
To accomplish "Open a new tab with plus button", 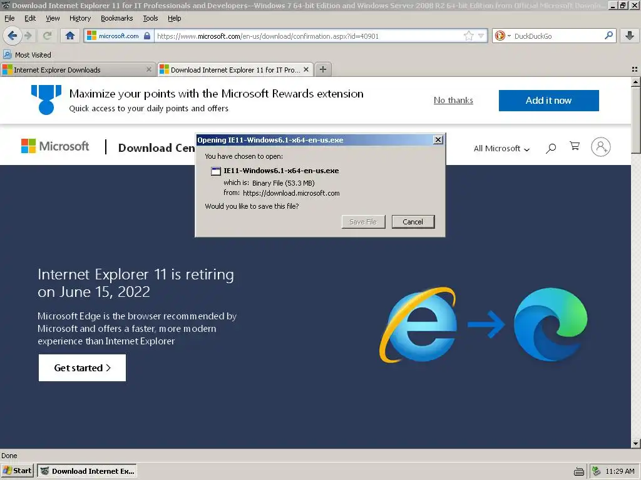I will click(x=323, y=69).
